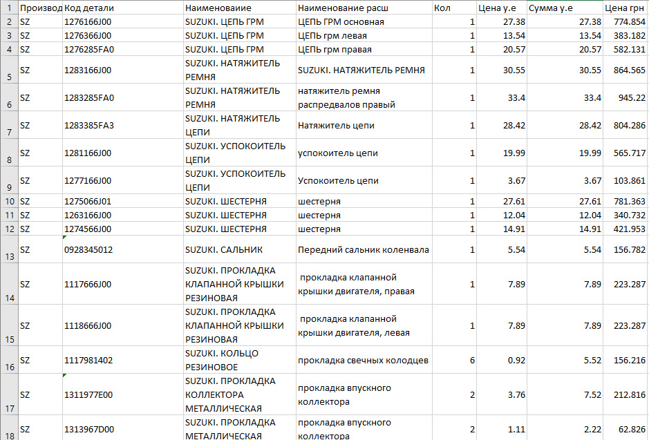Image resolution: width=649 pixels, height=440 pixels.
Task: Click price cell 103.861
Action: tap(626, 180)
